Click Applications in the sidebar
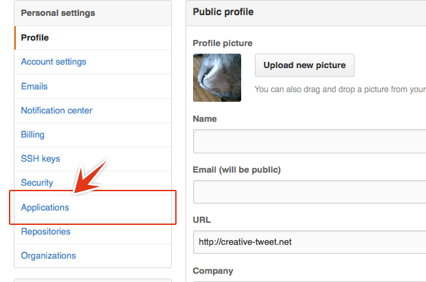 (x=45, y=207)
